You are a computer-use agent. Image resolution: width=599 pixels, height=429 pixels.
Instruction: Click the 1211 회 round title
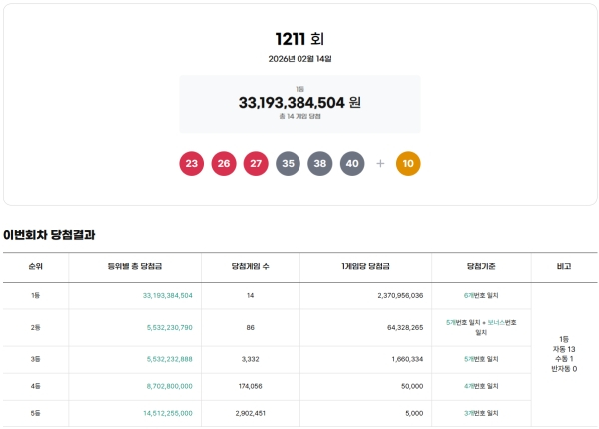pyautogui.click(x=299, y=39)
